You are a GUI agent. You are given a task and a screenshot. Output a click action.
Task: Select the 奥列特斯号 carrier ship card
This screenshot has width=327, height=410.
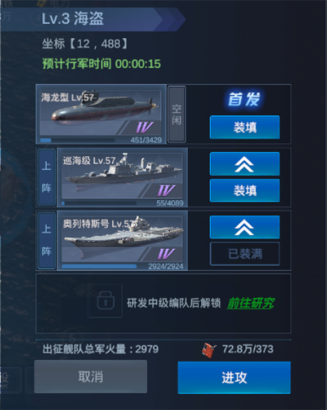click(122, 241)
